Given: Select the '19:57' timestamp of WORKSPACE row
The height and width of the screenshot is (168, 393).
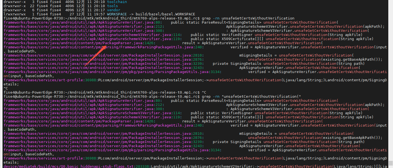Looking at the screenshot, I should pyautogui.click(x=99, y=14).
